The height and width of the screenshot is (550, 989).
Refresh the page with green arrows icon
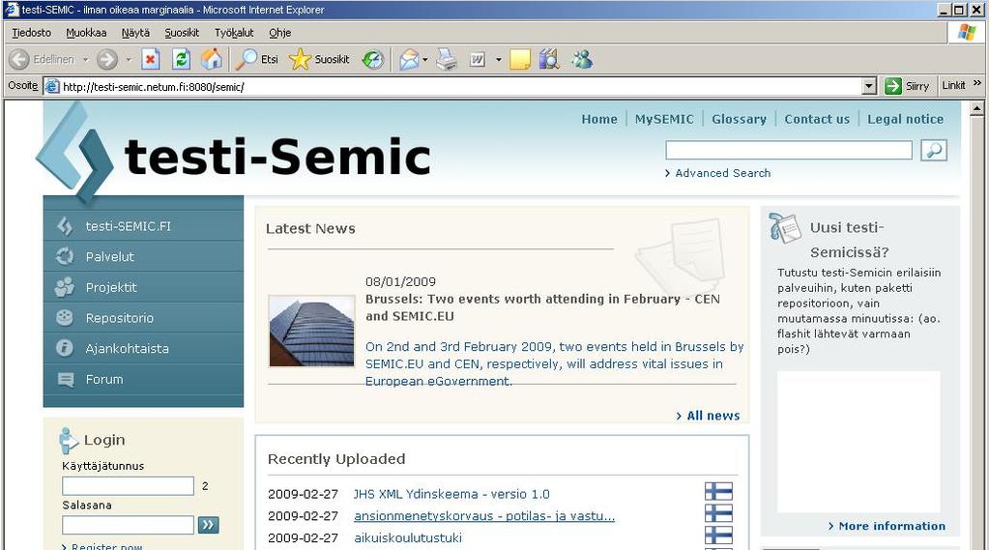181,59
